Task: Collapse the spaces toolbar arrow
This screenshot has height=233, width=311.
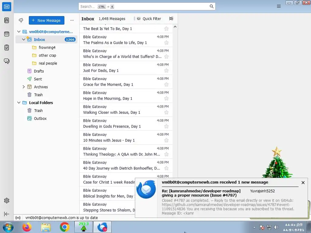Action: (x=7, y=214)
